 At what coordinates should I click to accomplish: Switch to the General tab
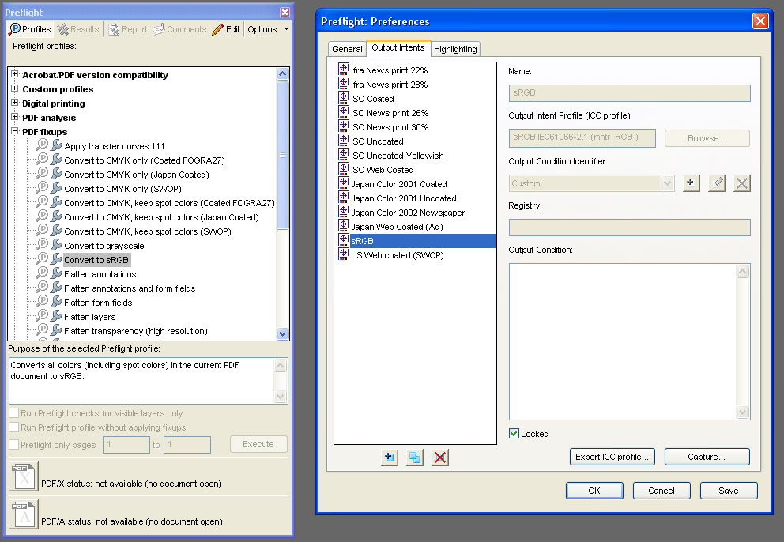pos(347,49)
